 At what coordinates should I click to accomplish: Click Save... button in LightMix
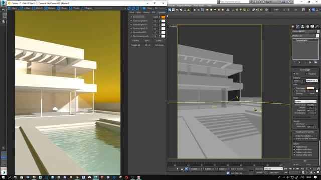tap(147, 41)
